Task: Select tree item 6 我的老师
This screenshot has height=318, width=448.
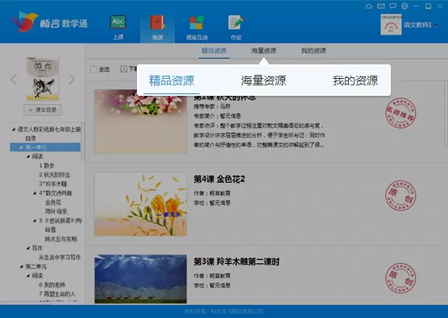Action: click(x=52, y=285)
